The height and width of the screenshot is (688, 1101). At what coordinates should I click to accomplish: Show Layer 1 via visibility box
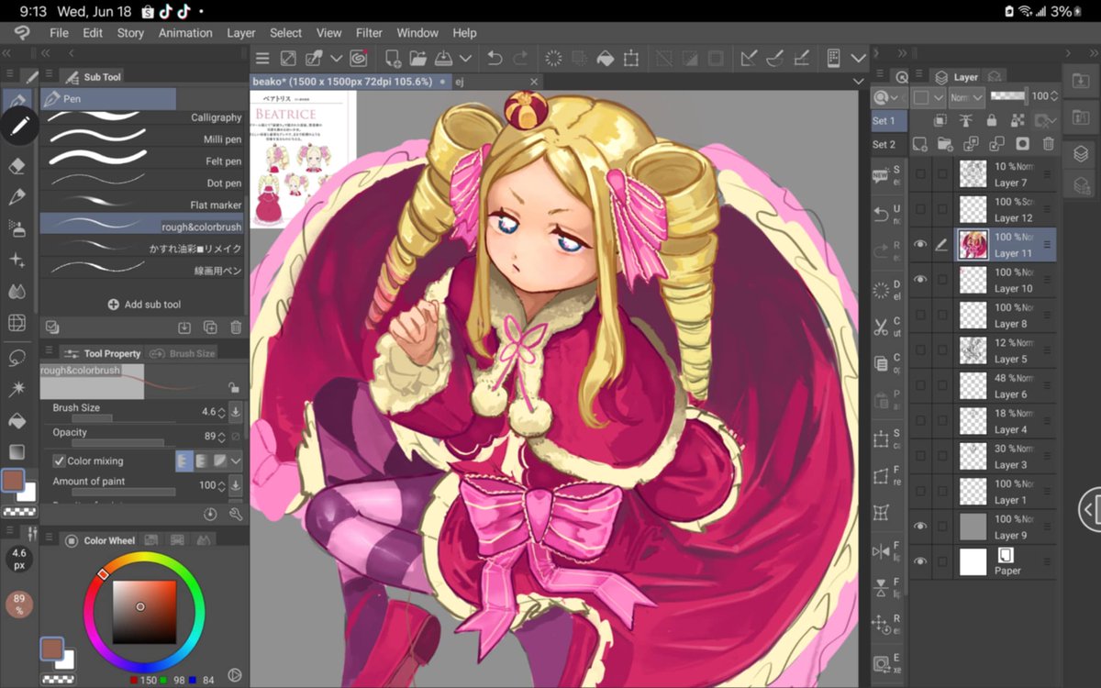(920, 492)
